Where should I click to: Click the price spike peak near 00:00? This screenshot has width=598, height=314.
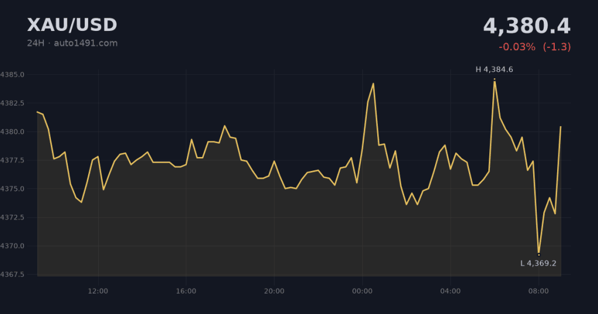tap(373, 83)
